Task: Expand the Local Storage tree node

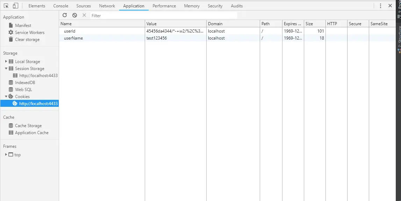Action: (x=6, y=61)
